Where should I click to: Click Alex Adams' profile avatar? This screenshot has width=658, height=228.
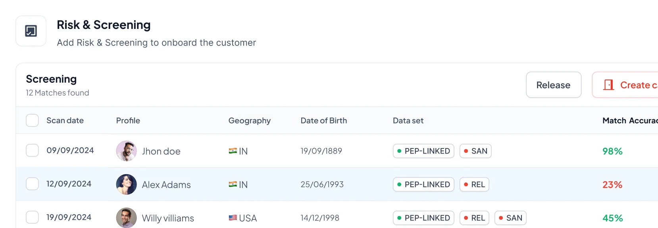point(126,184)
